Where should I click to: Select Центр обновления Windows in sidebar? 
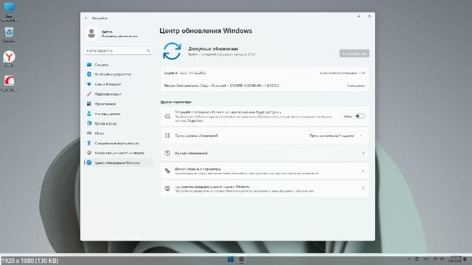(x=118, y=163)
